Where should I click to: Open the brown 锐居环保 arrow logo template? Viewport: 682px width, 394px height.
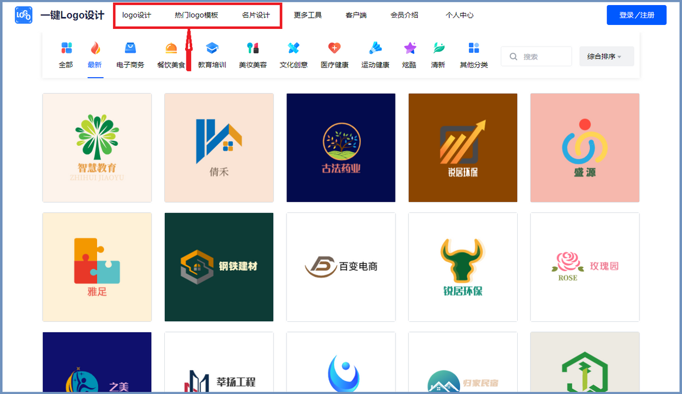click(x=463, y=148)
